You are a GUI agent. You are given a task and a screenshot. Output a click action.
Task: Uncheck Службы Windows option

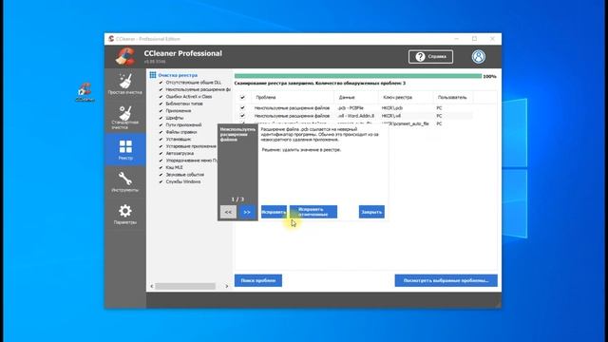coord(161,181)
